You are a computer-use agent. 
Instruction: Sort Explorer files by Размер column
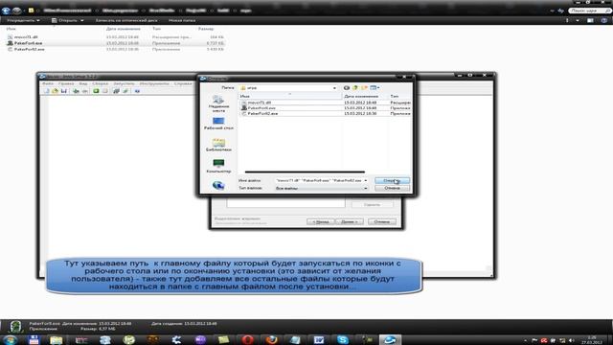coord(206,29)
